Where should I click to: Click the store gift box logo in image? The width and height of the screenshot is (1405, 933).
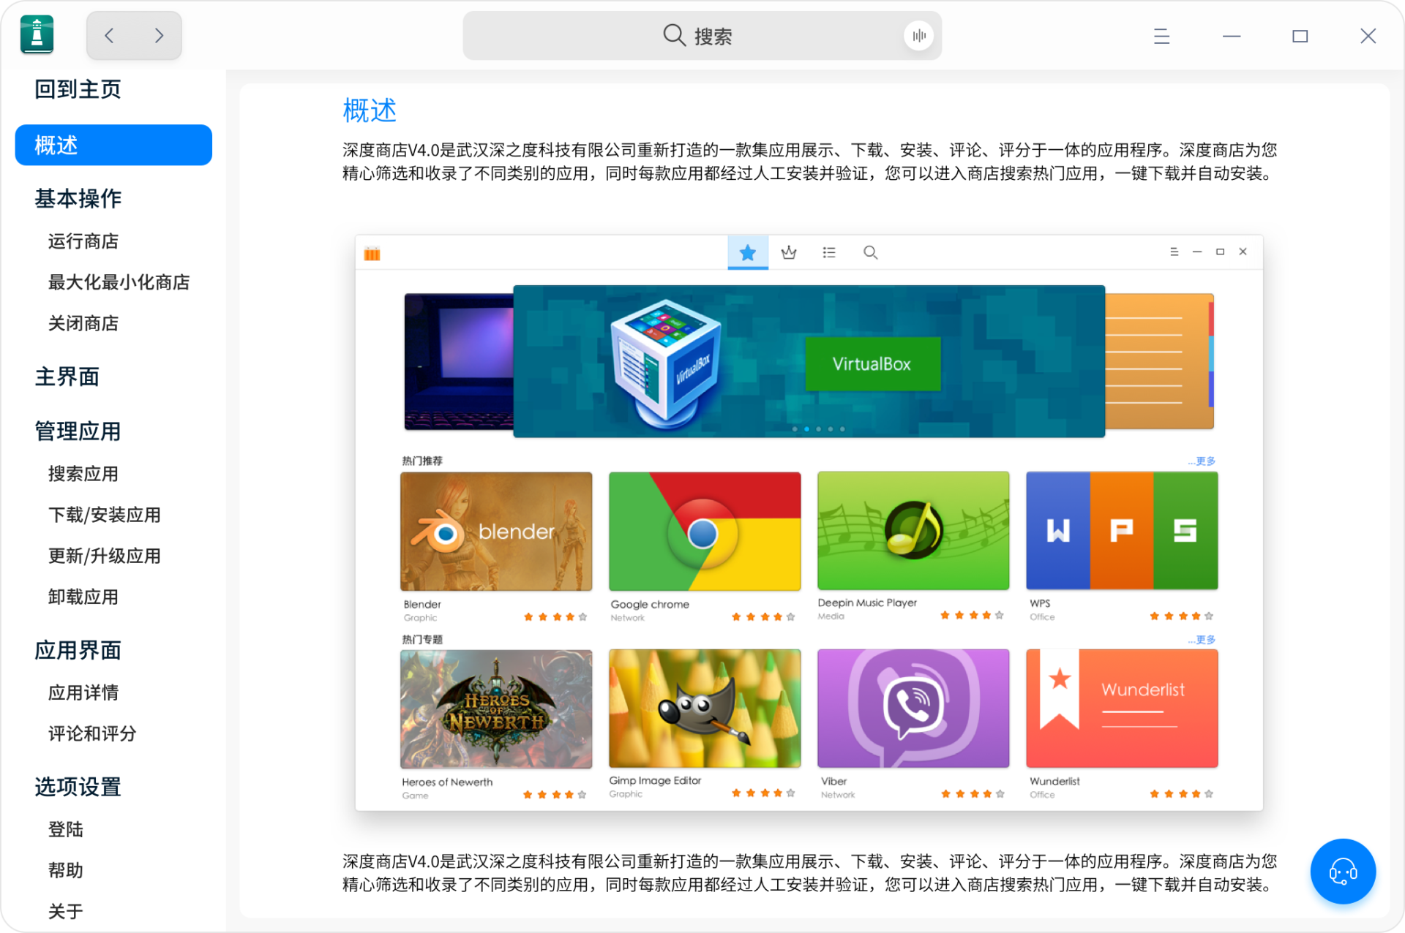pyautogui.click(x=372, y=253)
